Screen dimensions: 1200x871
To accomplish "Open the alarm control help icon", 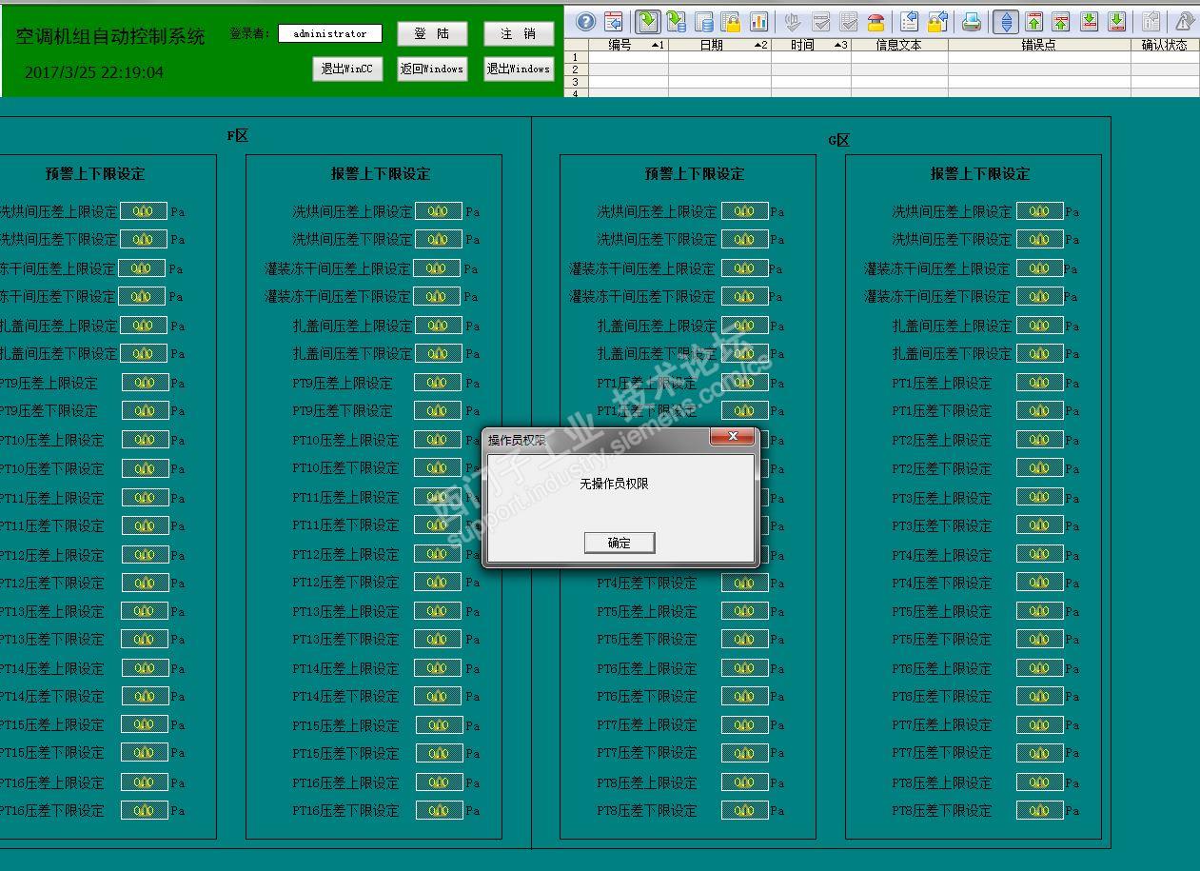I will click(x=586, y=21).
